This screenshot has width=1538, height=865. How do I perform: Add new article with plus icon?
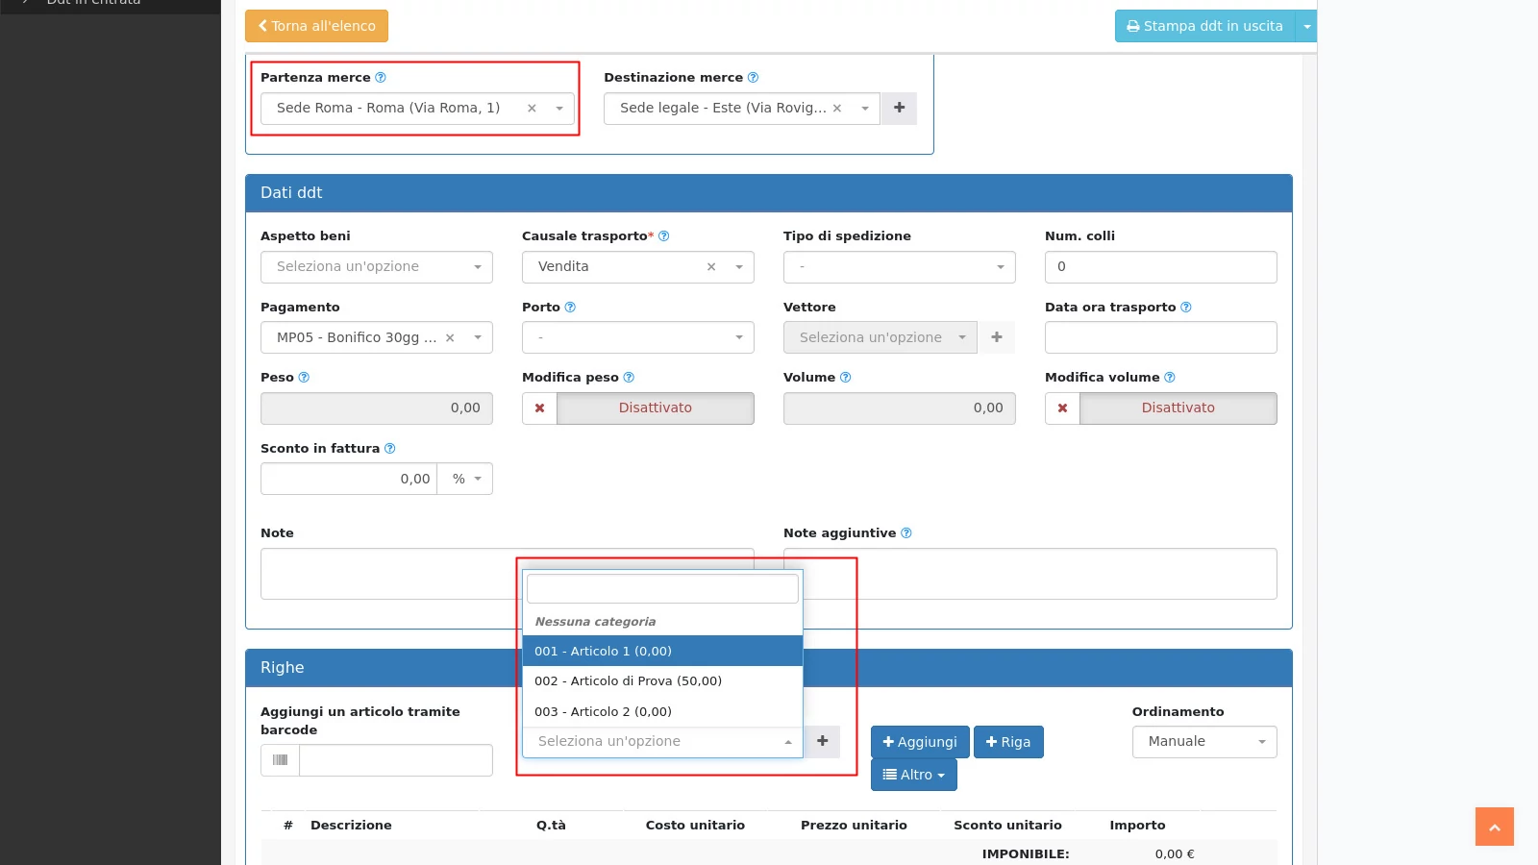tap(822, 742)
